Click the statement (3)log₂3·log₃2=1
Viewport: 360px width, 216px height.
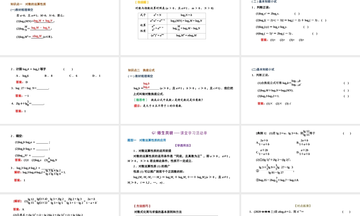pyautogui.click(x=269, y=96)
